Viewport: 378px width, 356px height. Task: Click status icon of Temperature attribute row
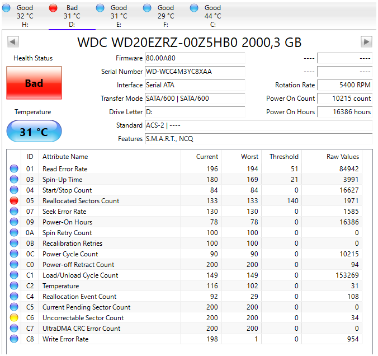tap(14, 285)
